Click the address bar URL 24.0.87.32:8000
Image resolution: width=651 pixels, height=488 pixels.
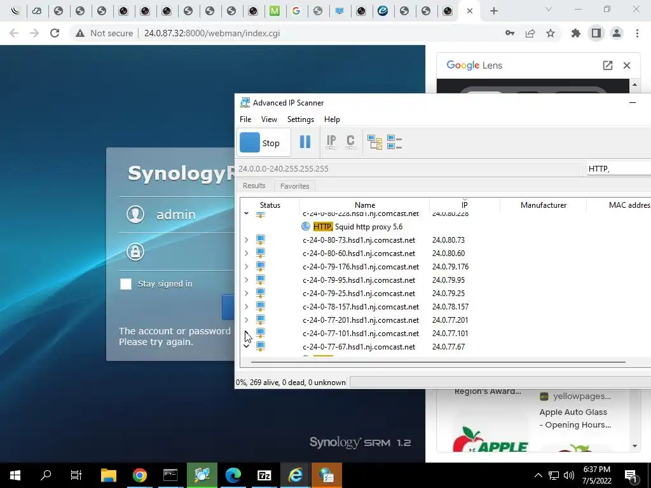212,33
